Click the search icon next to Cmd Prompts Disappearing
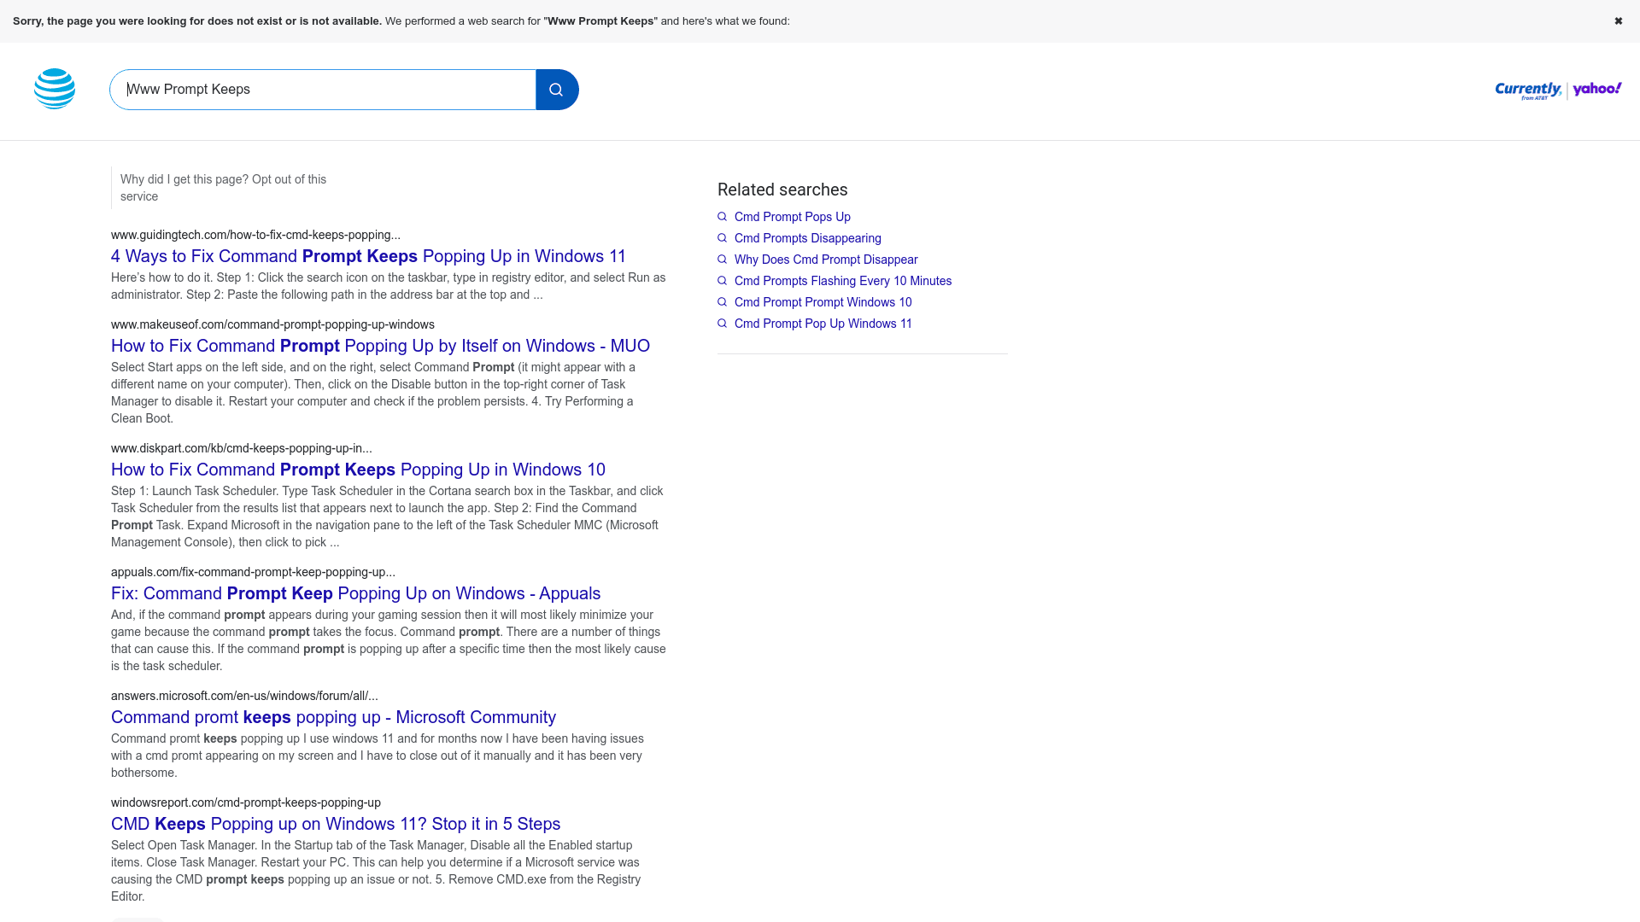Viewport: 1640px width, 922px height. click(x=723, y=238)
